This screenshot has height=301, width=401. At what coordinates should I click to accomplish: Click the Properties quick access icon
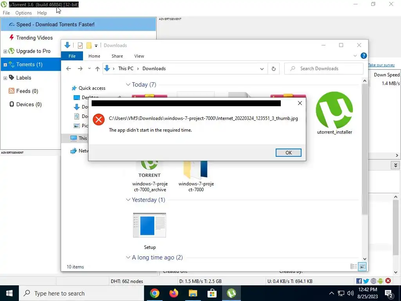(80, 45)
